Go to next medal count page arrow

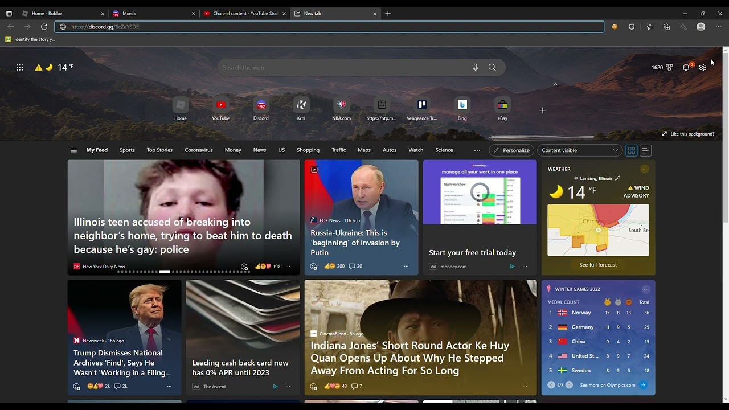click(x=569, y=385)
